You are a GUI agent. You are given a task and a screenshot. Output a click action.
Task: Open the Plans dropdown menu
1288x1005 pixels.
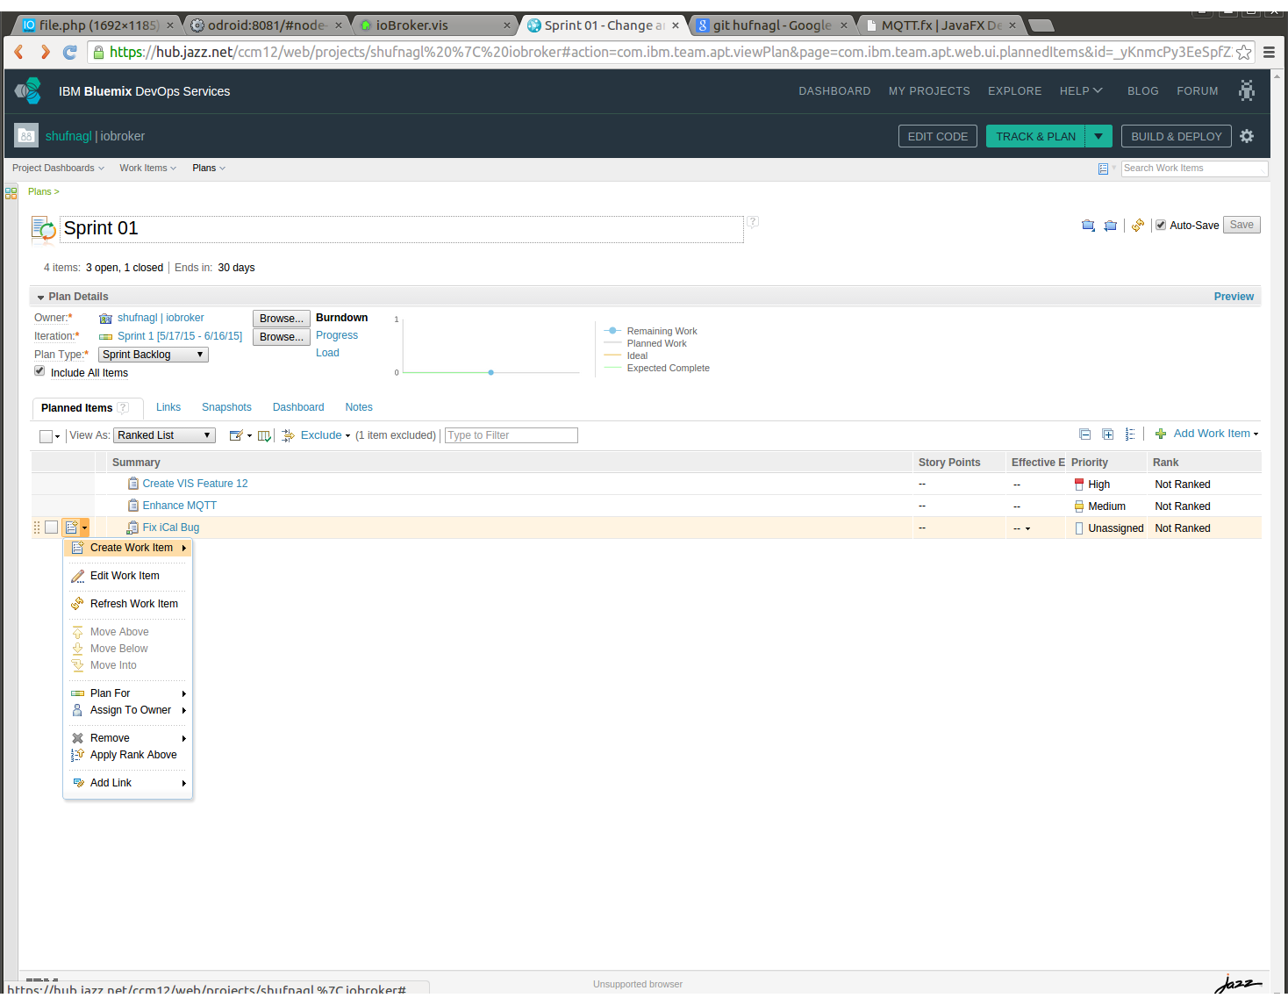pos(209,169)
